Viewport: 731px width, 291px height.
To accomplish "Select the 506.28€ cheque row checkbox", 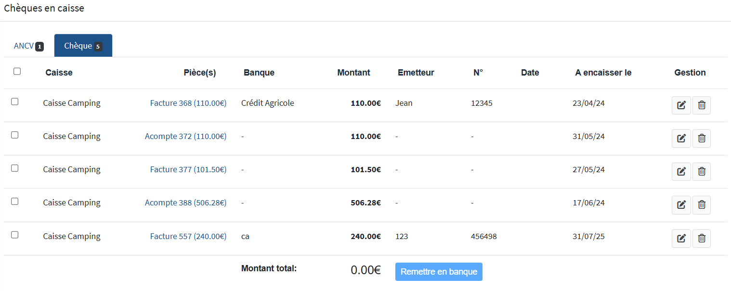I will tap(15, 201).
